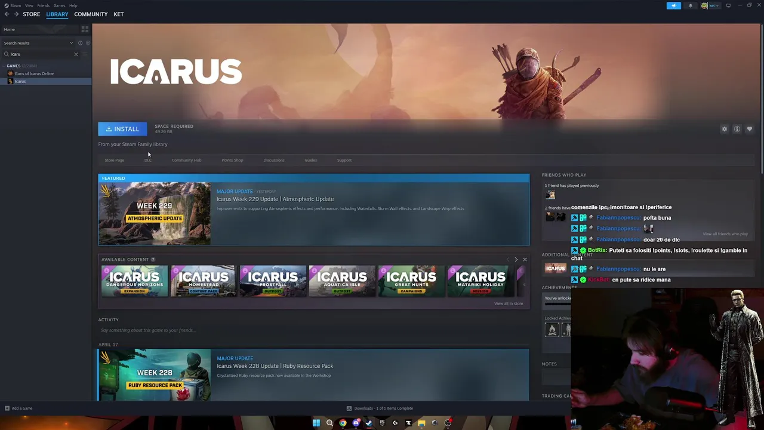Open File Explorer from the taskbar
This screenshot has width=764, height=430.
tap(421, 423)
